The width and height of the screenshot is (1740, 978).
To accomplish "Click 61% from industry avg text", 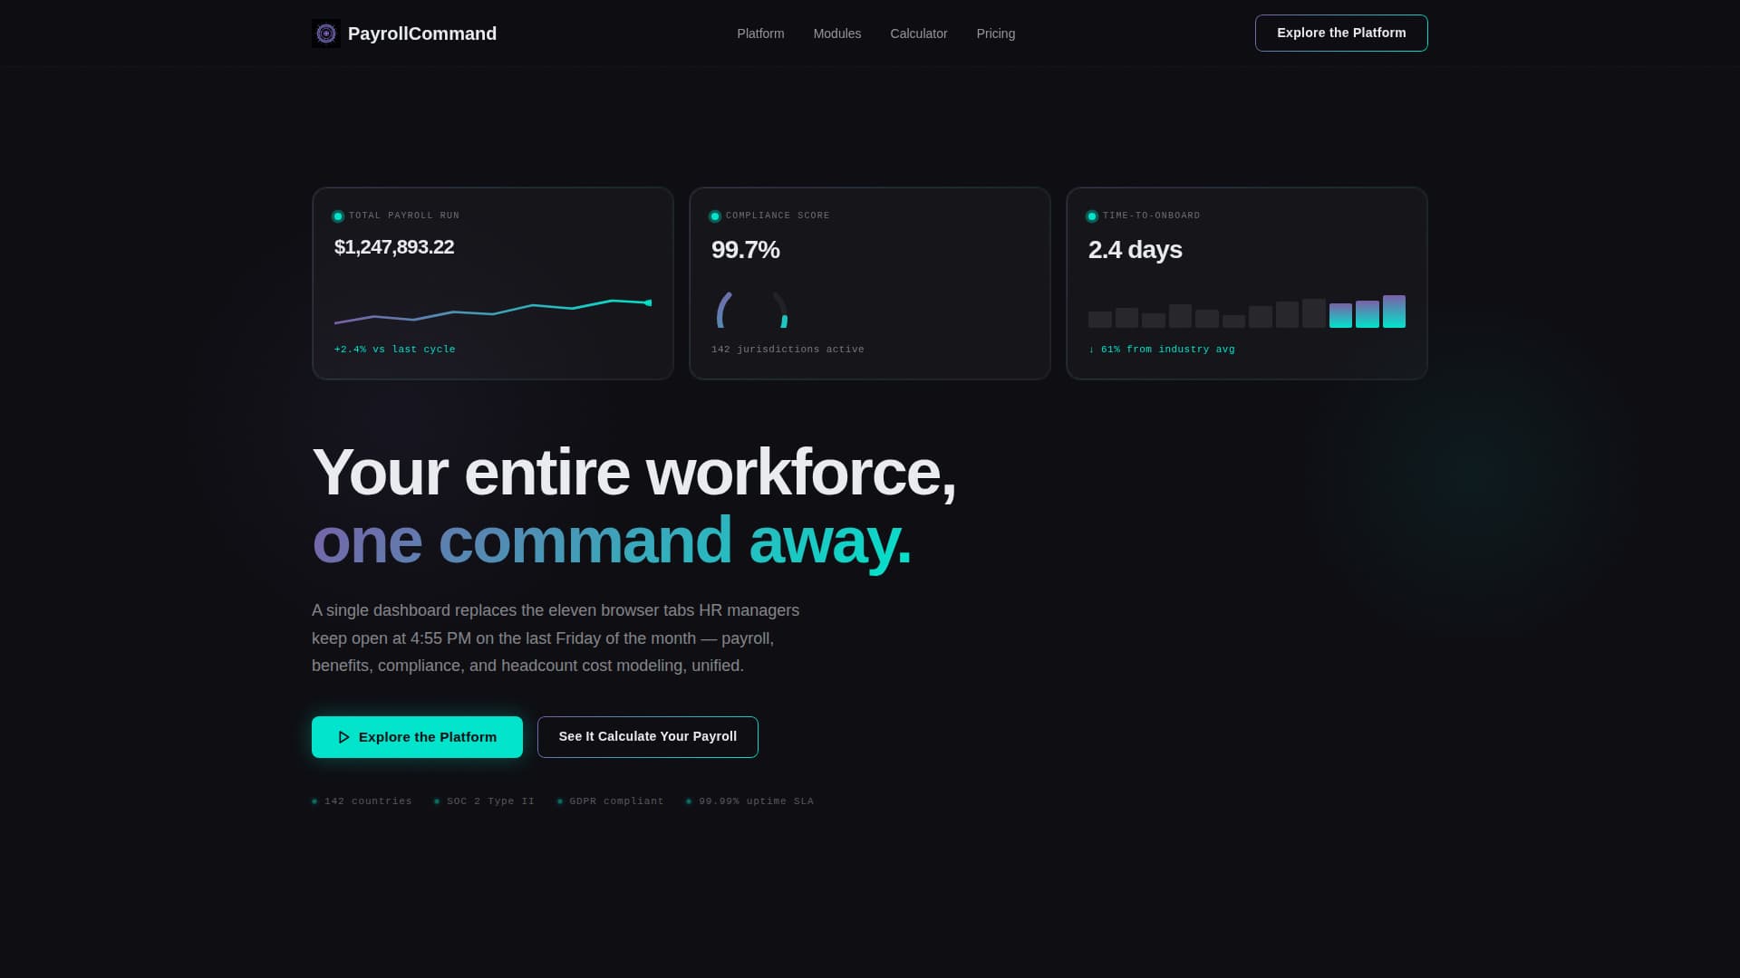I will coord(1162,350).
